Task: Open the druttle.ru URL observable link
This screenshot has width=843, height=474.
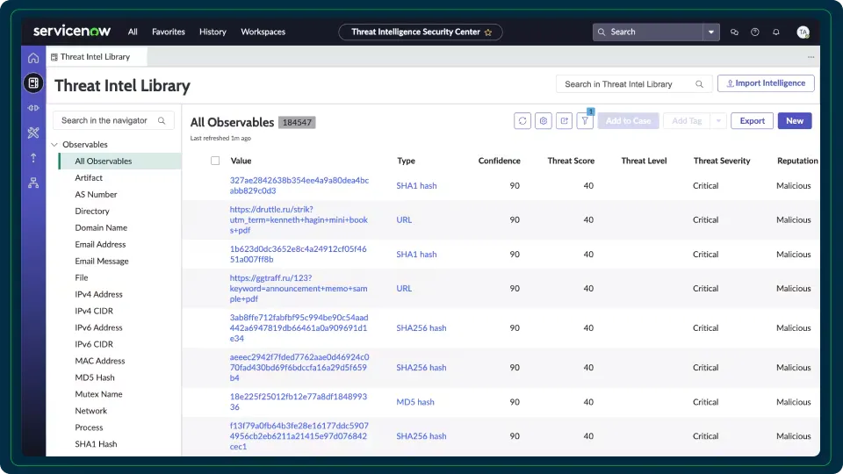Action: [299, 219]
